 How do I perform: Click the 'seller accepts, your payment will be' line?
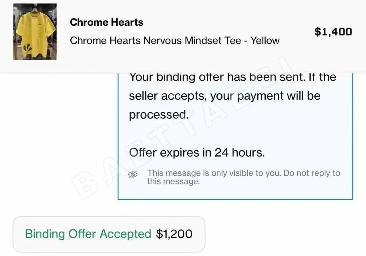pyautogui.click(x=225, y=96)
